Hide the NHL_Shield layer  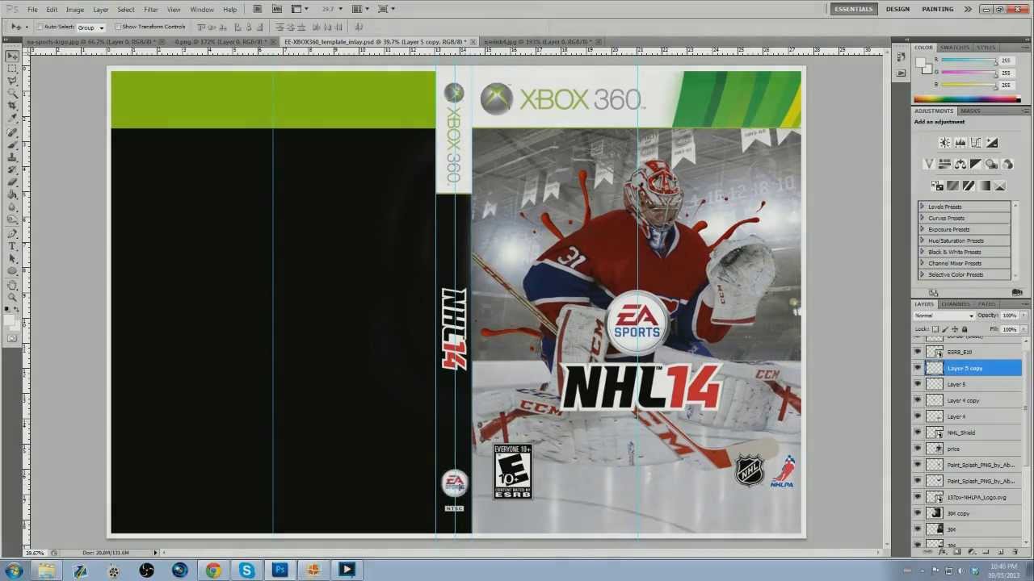[918, 433]
